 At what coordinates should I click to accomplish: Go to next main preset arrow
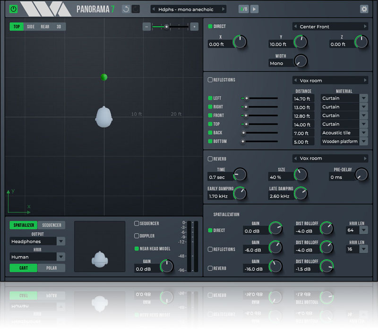(x=223, y=9)
